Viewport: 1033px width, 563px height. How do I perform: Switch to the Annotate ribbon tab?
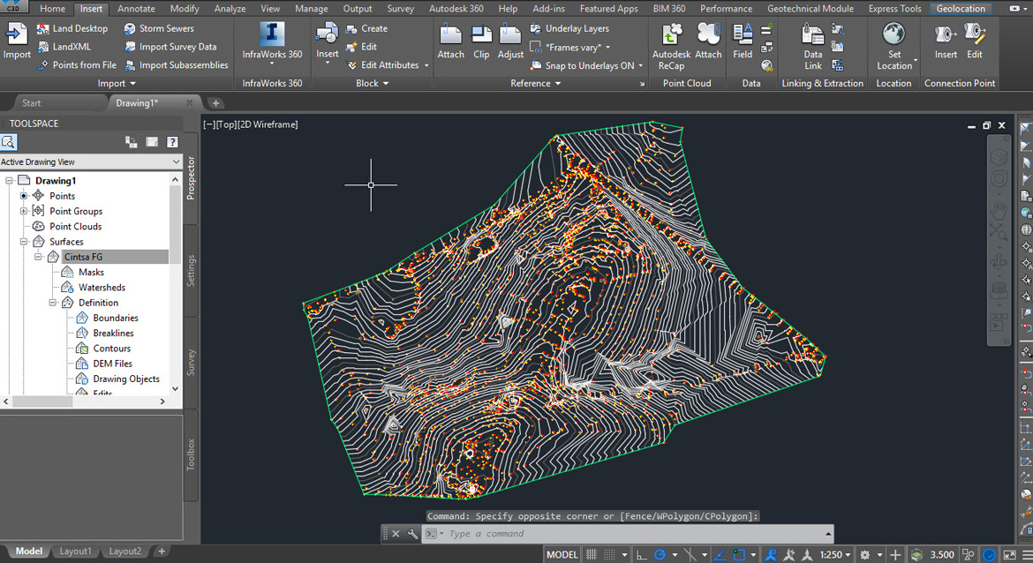pyautogui.click(x=136, y=9)
